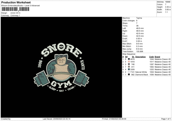Viewport: 172px width, 121px height.
Task: Click the 'Created By:' footer label
Action: [6, 119]
